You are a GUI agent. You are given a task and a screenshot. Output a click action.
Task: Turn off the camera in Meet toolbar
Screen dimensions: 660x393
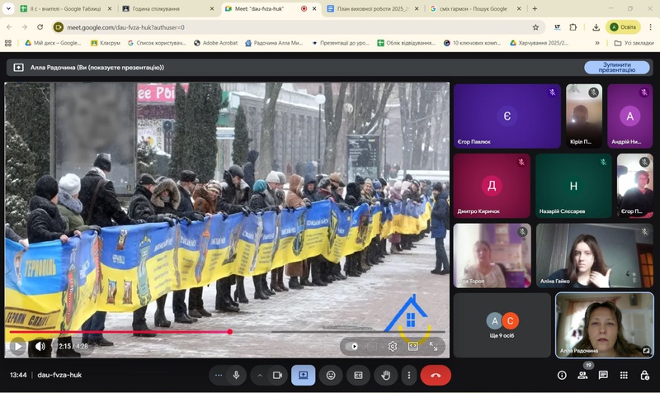click(277, 375)
